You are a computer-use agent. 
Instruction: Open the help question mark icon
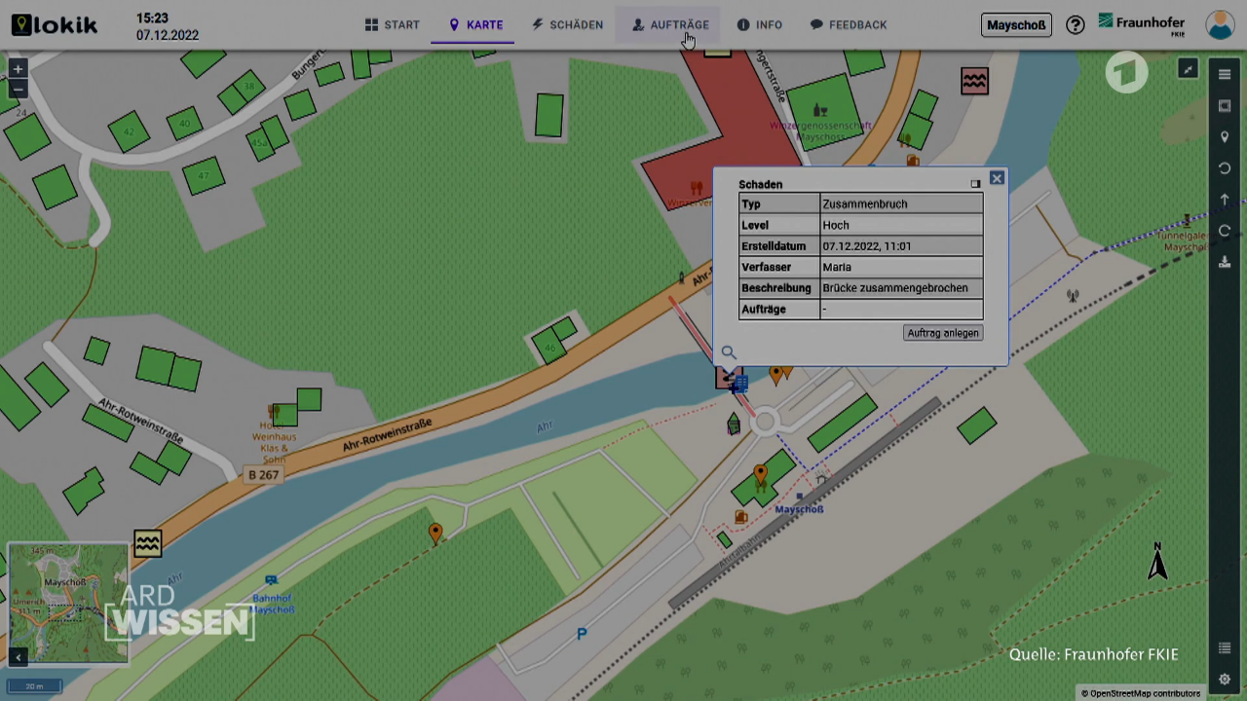1076,25
